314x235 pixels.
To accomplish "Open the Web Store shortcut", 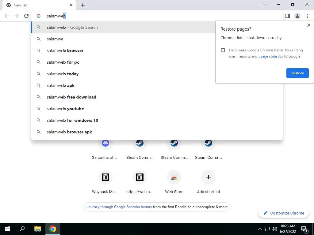I will tap(174, 182).
